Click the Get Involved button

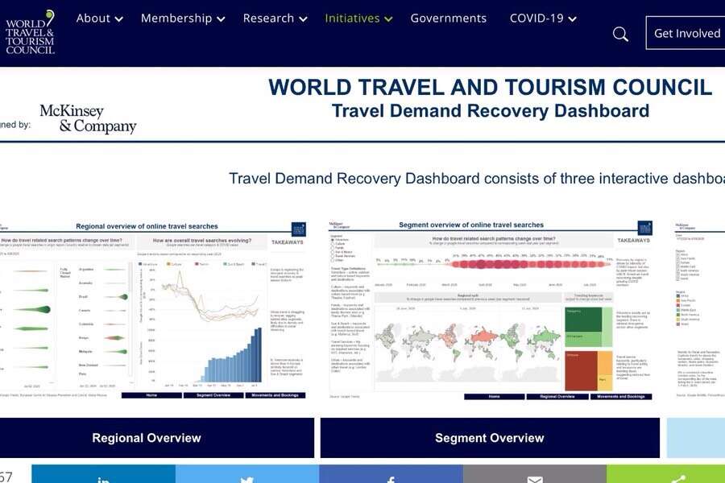coord(686,33)
